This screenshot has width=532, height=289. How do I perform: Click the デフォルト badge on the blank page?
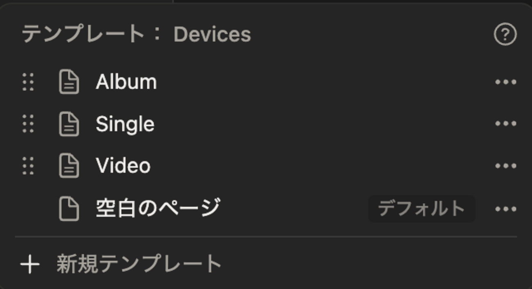point(422,209)
